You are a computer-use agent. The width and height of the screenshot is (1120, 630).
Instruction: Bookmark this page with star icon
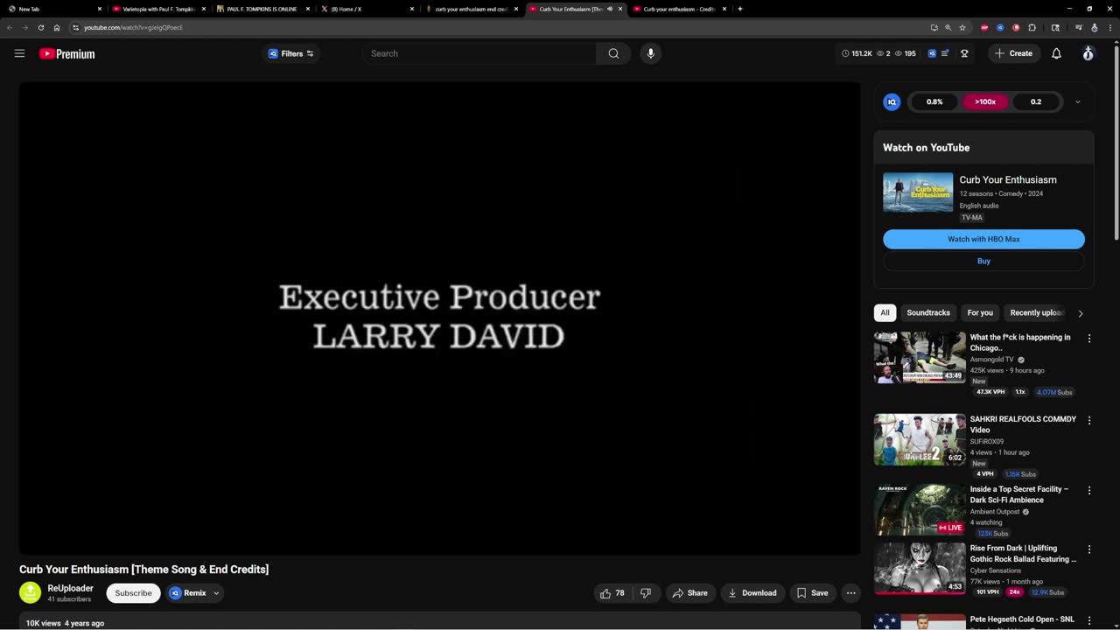962,27
